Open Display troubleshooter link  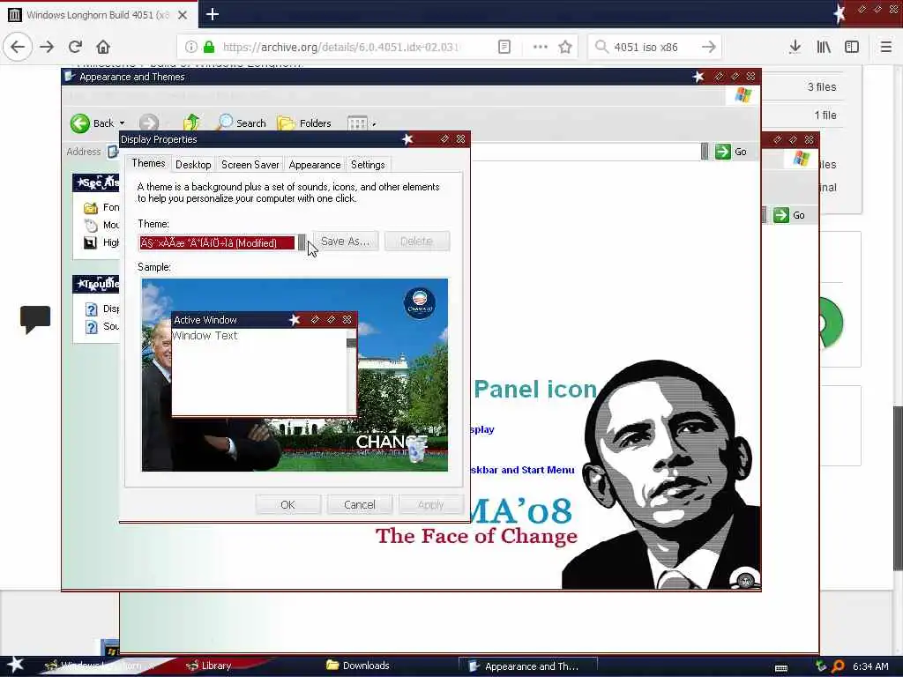[x=102, y=309]
